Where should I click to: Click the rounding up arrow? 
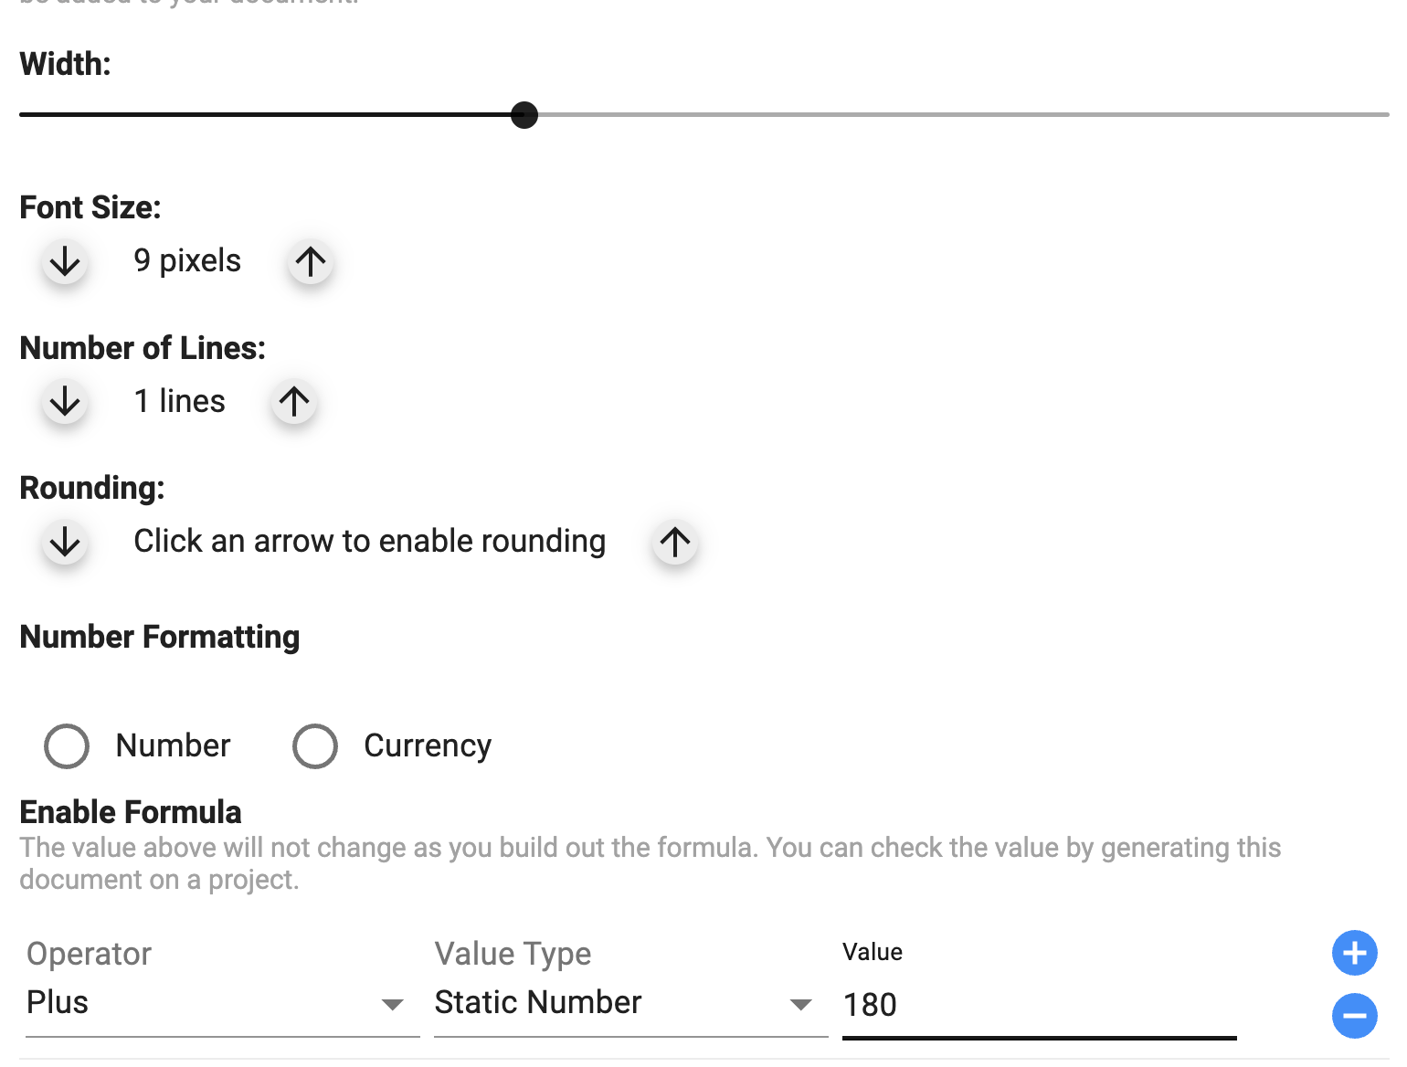675,543
